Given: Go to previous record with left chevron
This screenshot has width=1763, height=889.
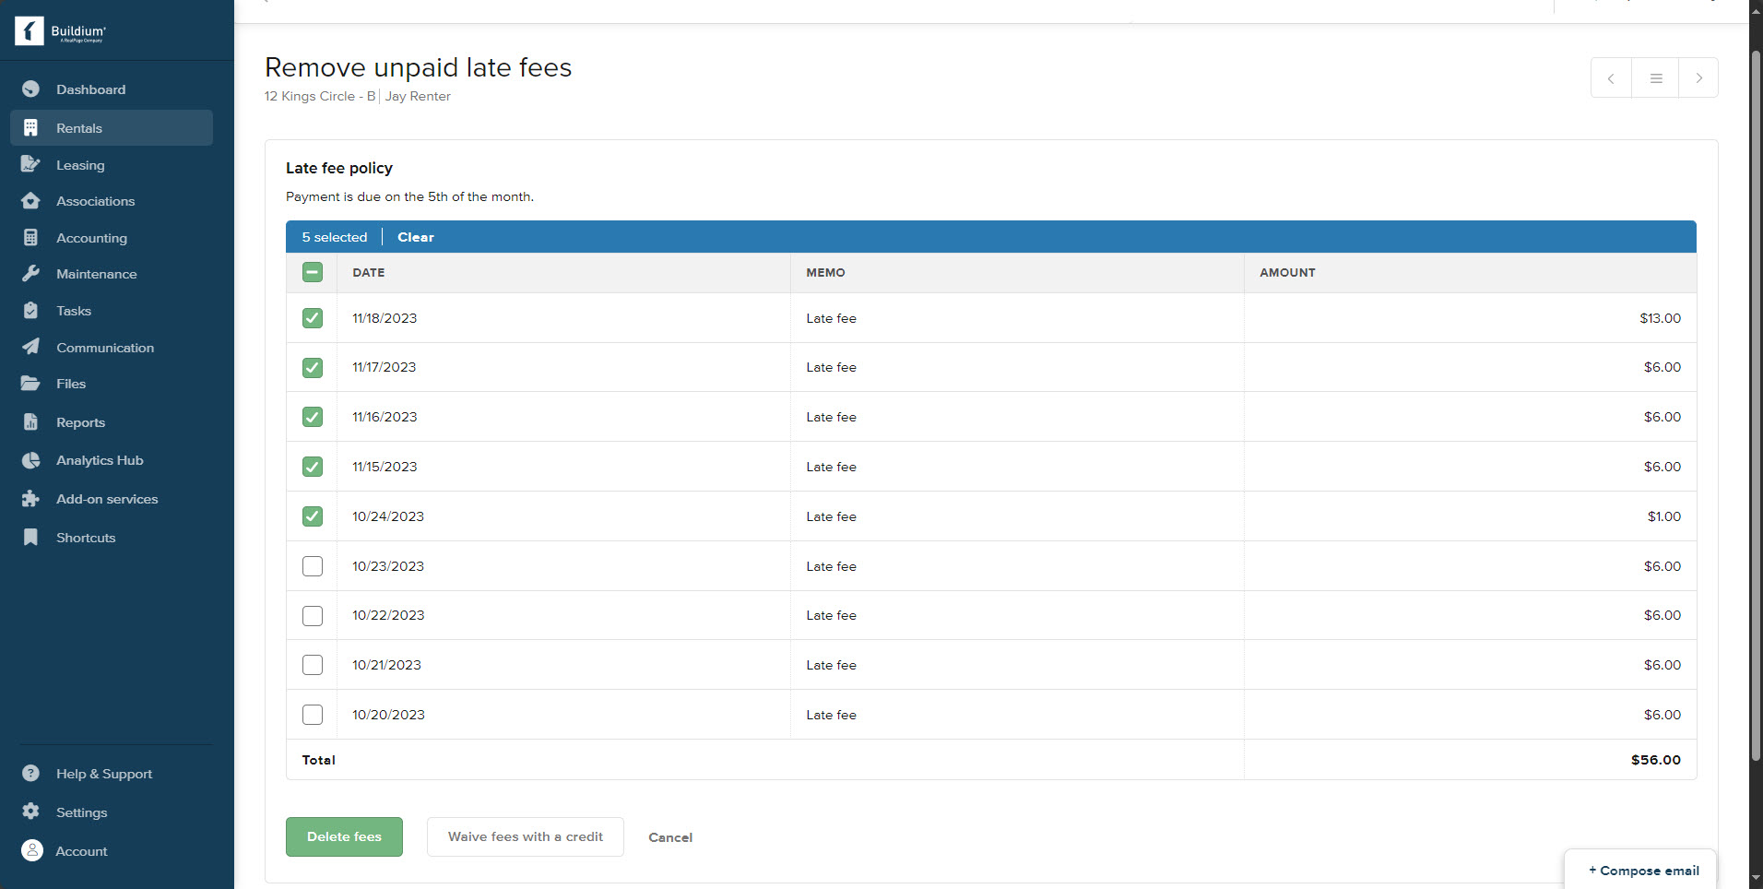Looking at the screenshot, I should [x=1611, y=78].
